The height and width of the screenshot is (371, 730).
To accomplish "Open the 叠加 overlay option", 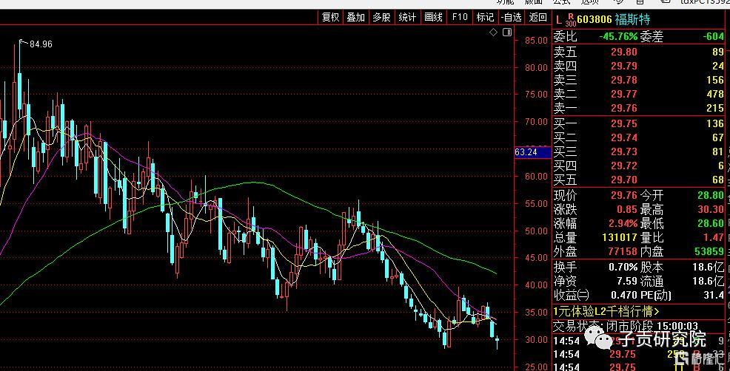I will [x=355, y=17].
